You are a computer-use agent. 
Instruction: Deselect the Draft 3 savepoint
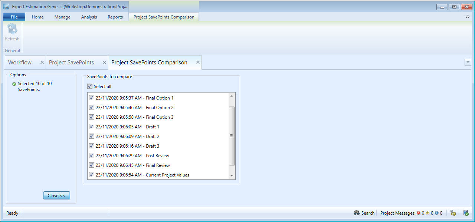click(92, 146)
